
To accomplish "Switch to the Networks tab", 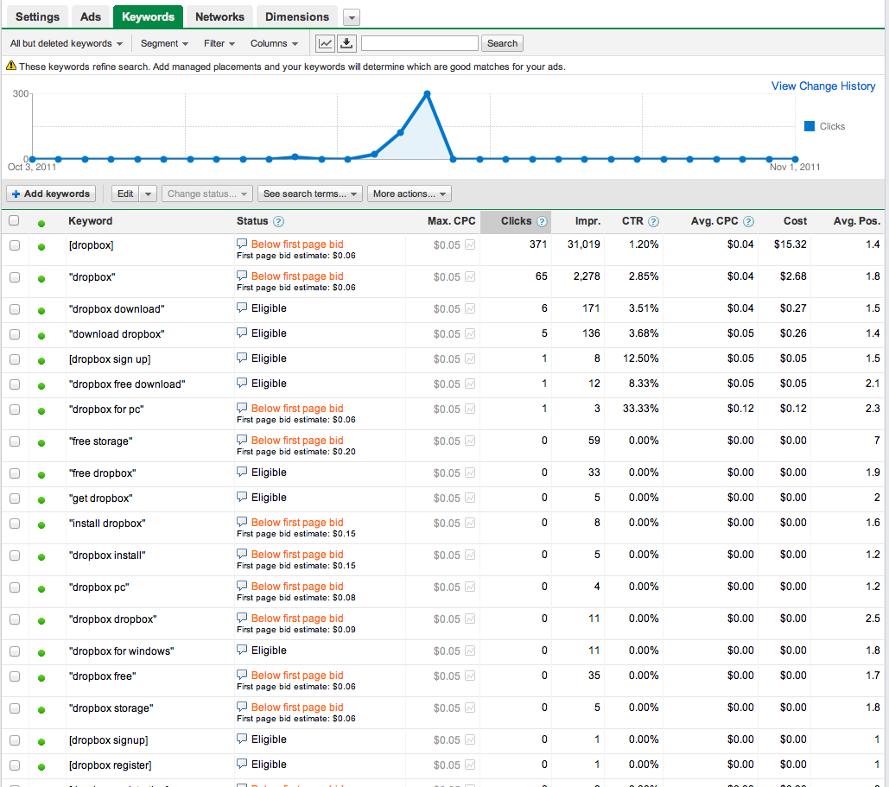I will (x=220, y=17).
